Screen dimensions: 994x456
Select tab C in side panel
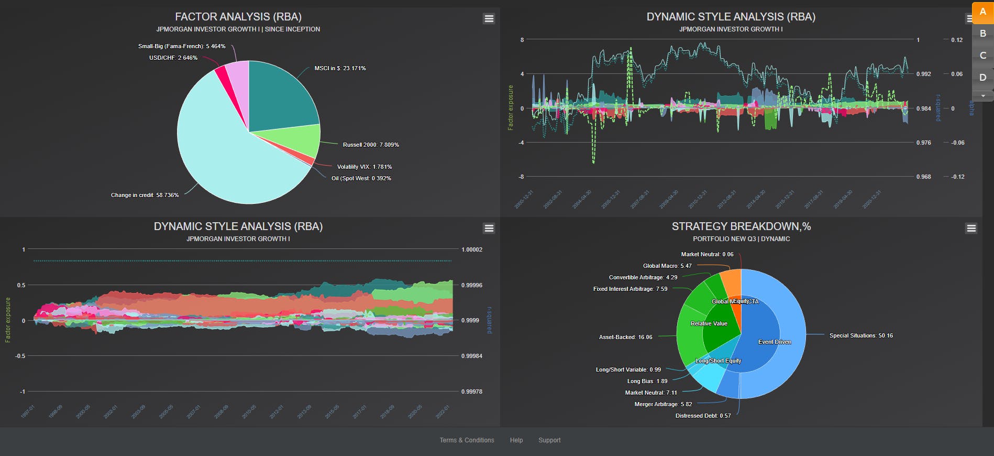click(x=982, y=56)
